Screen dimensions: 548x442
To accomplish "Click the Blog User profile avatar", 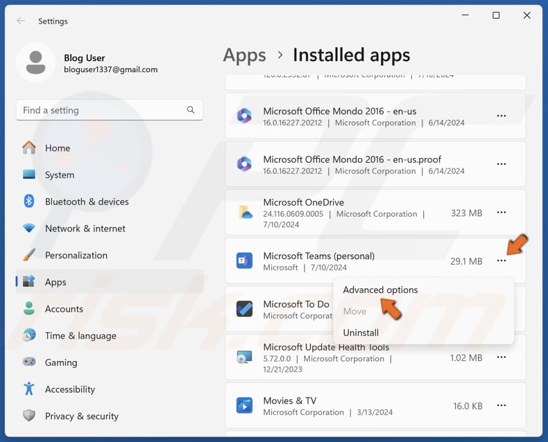I will [35, 63].
